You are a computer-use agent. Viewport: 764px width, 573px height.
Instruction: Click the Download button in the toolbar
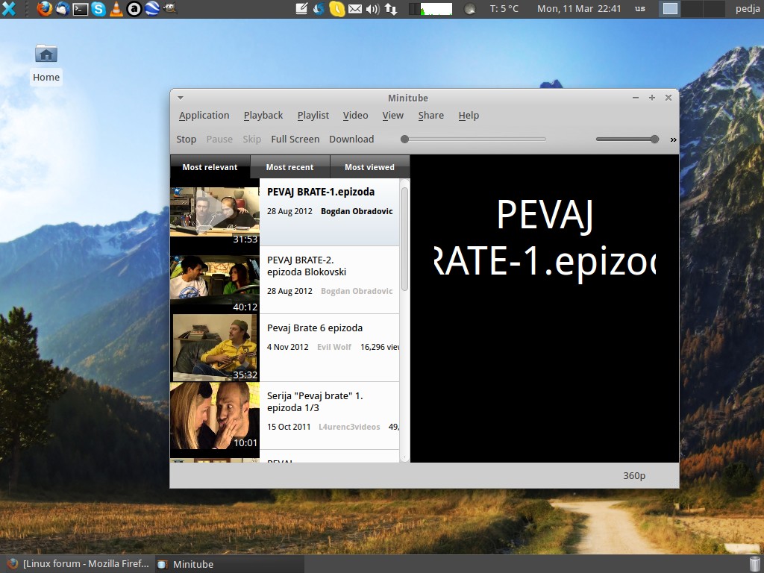(x=351, y=140)
